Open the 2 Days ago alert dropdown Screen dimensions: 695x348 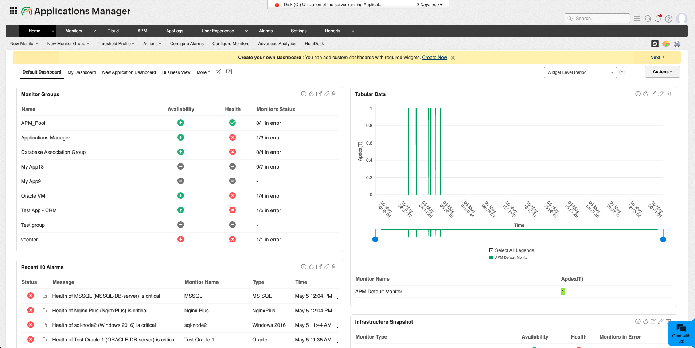pos(430,5)
